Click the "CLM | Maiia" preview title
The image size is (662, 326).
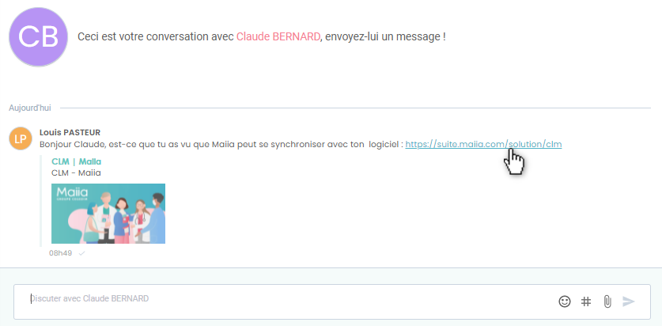(76, 161)
